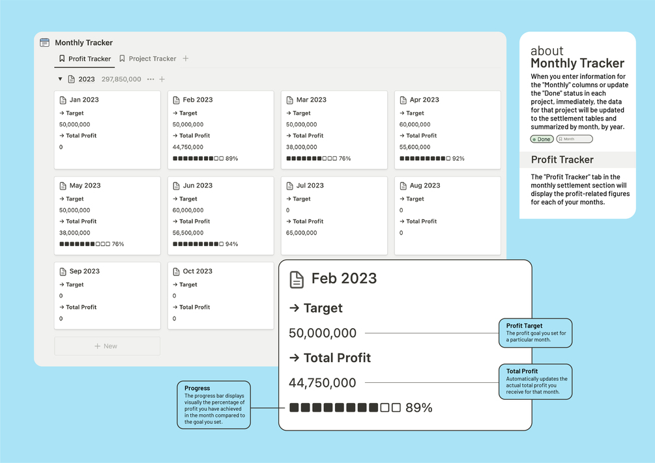This screenshot has width=655, height=463.
Task: Click the Month property tag
Action: point(574,139)
